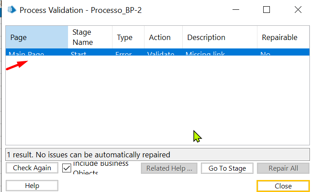This screenshot has width=313, height=192.
Task: Click the '1 result' status message text
Action: (x=89, y=155)
